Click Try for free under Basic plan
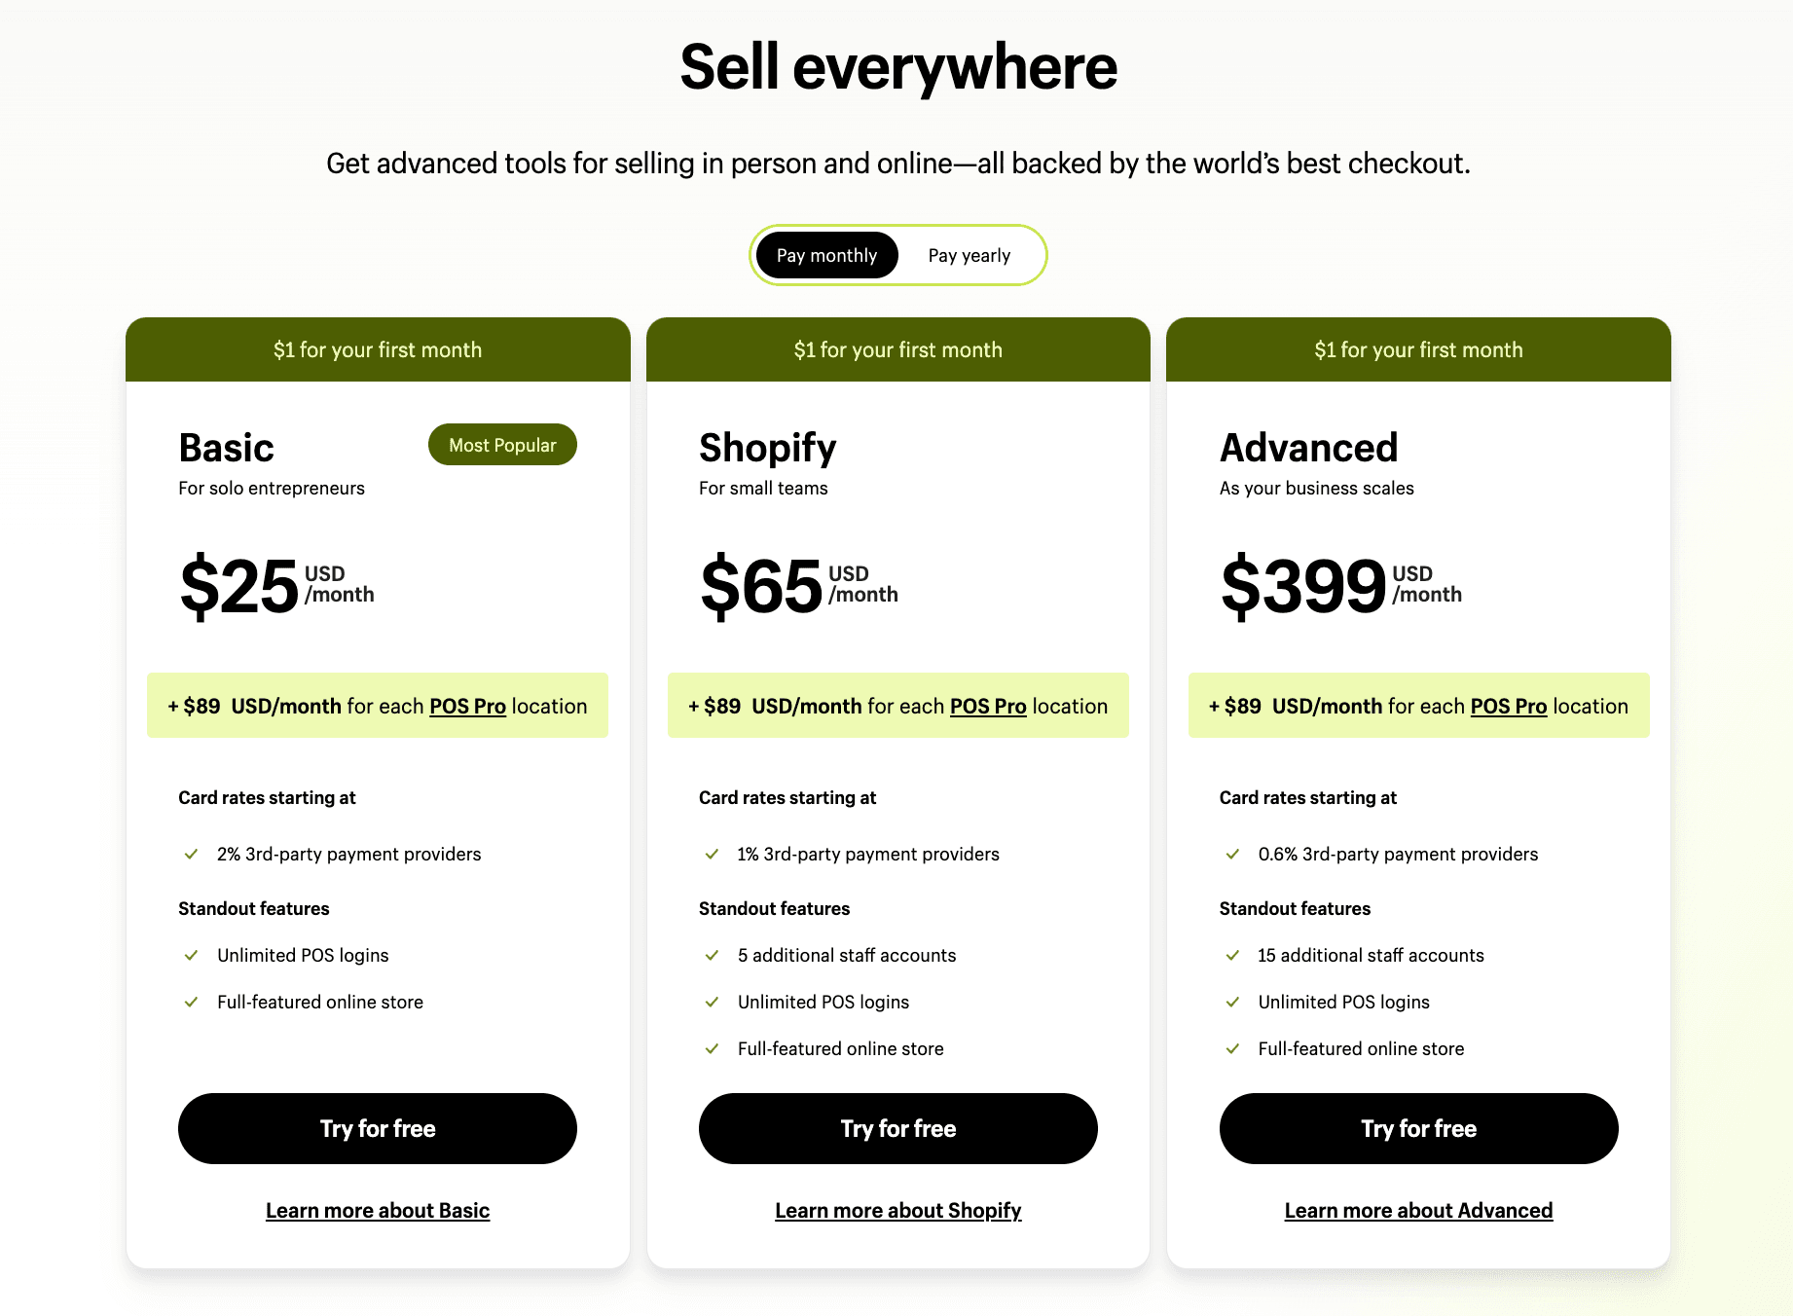1793x1316 pixels. 378,1128
